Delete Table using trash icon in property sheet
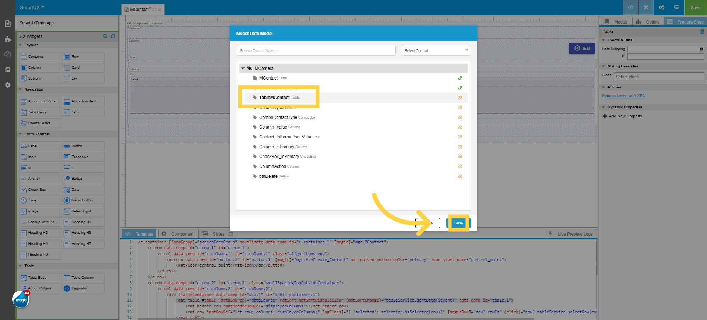Image resolution: width=707 pixels, height=320 pixels. coord(702,32)
